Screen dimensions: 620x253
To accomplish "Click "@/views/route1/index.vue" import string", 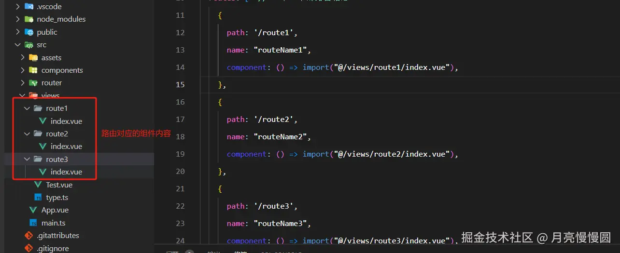I will 392,67.
